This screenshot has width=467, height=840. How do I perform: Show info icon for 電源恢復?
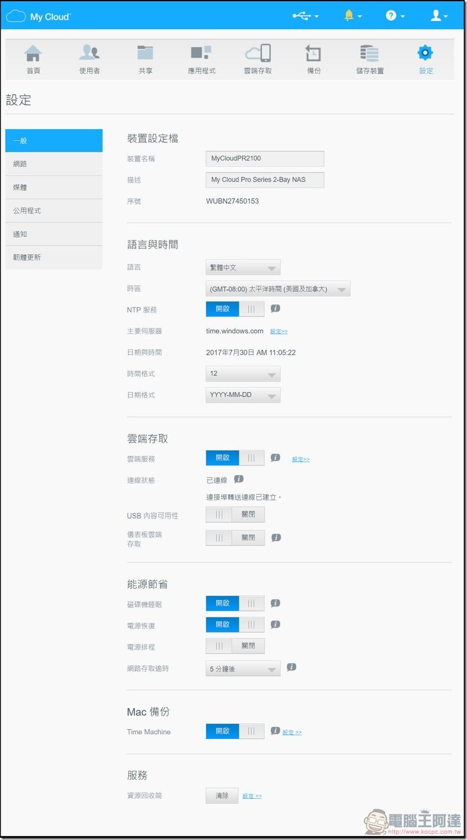[276, 624]
